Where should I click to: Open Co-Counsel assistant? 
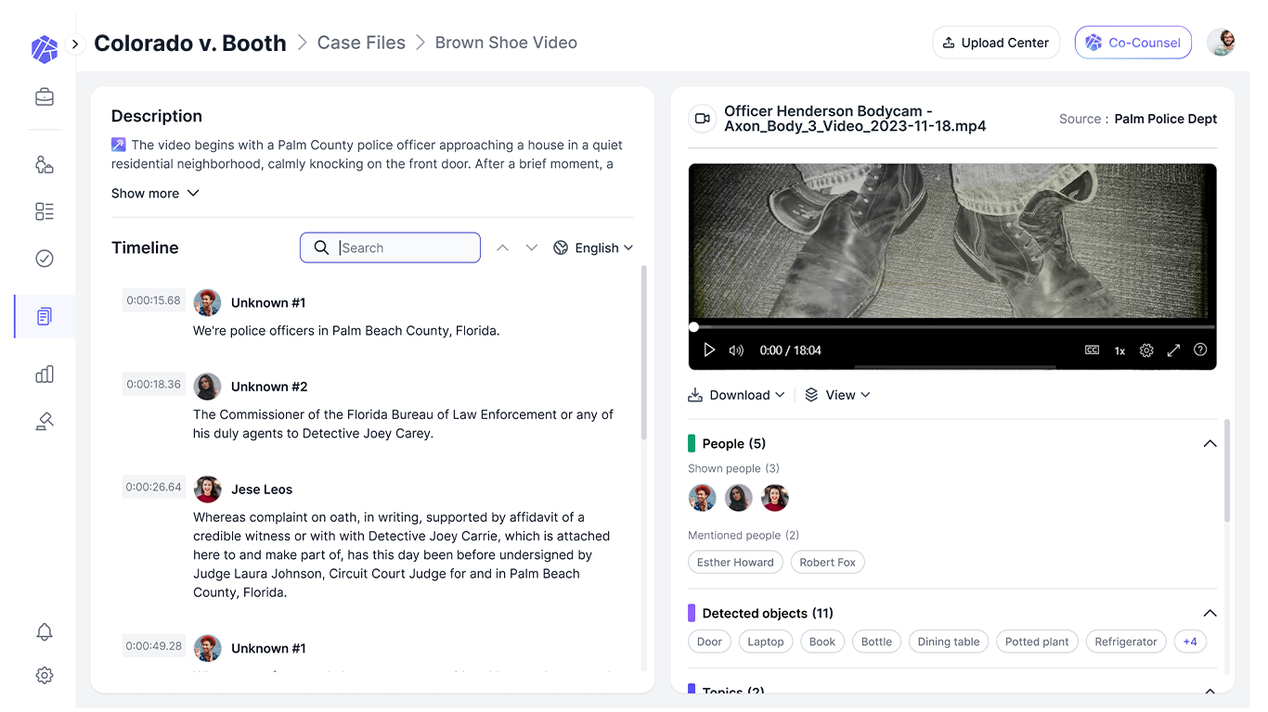[x=1132, y=43]
